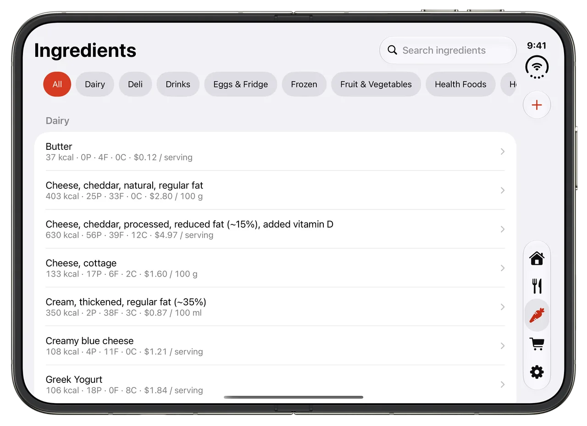Filter by Fruit & Vegetables
The image size is (587, 426).
click(x=376, y=84)
